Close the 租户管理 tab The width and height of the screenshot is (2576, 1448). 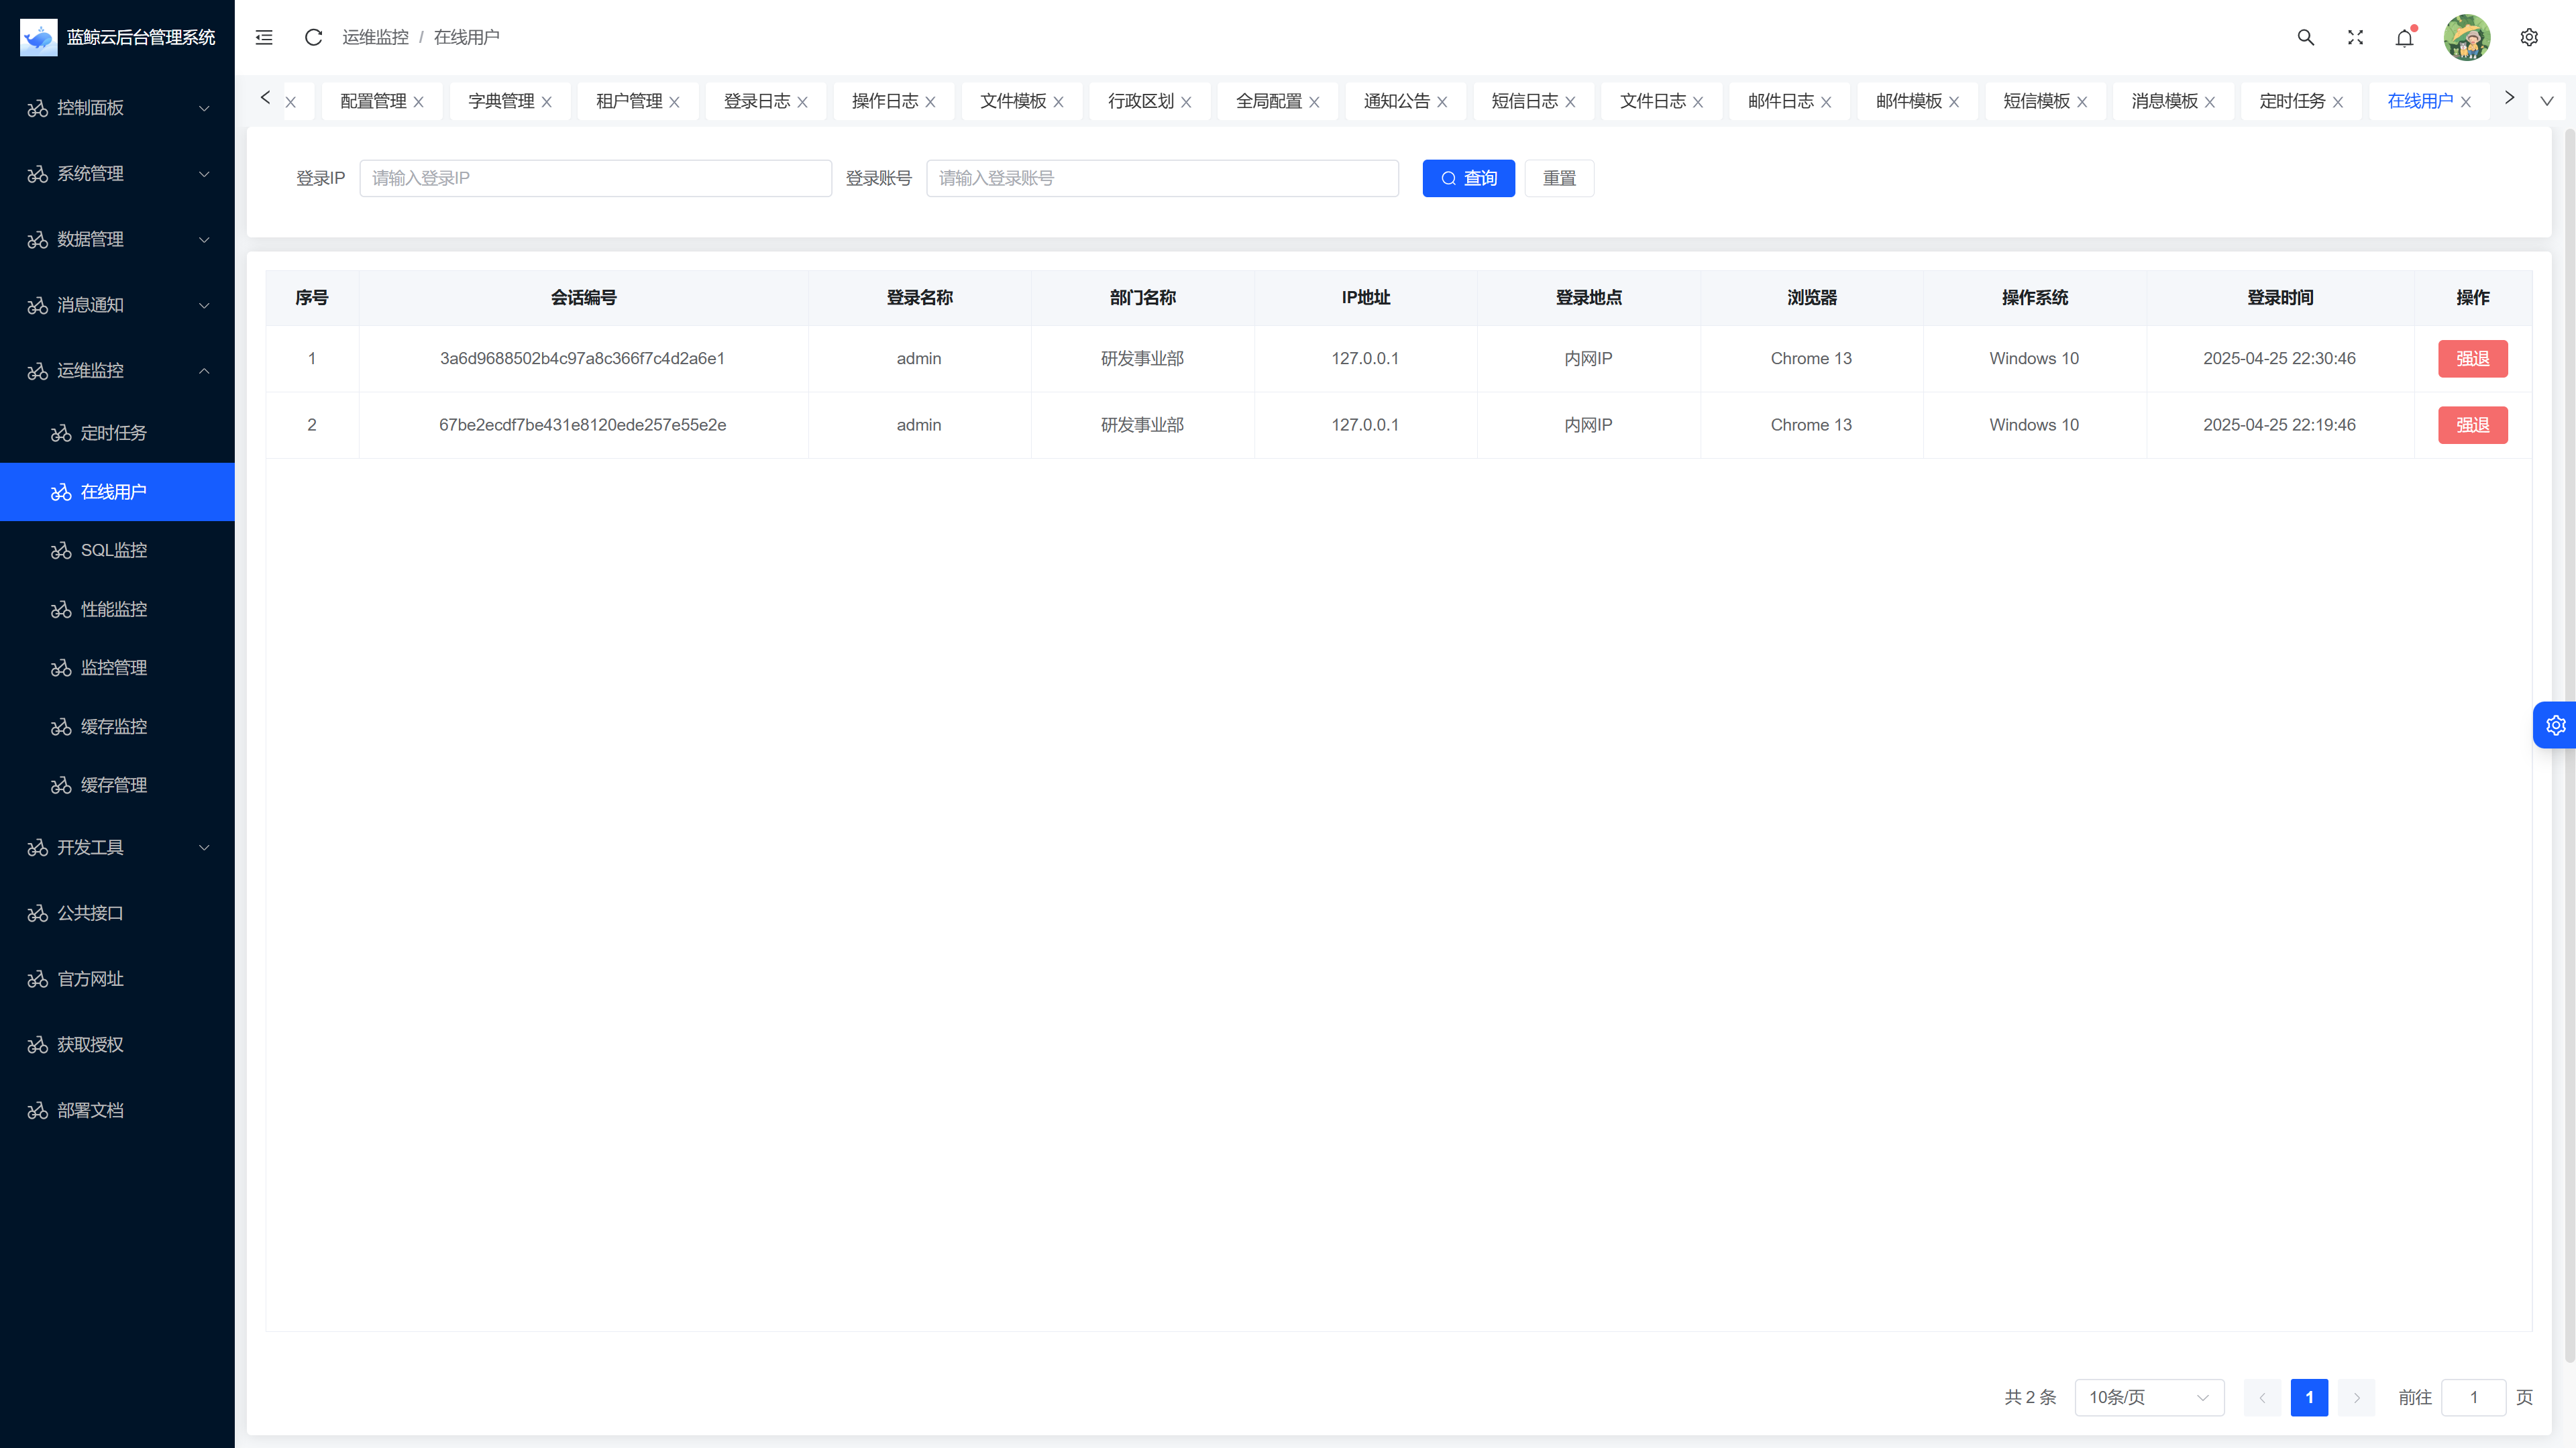[675, 102]
